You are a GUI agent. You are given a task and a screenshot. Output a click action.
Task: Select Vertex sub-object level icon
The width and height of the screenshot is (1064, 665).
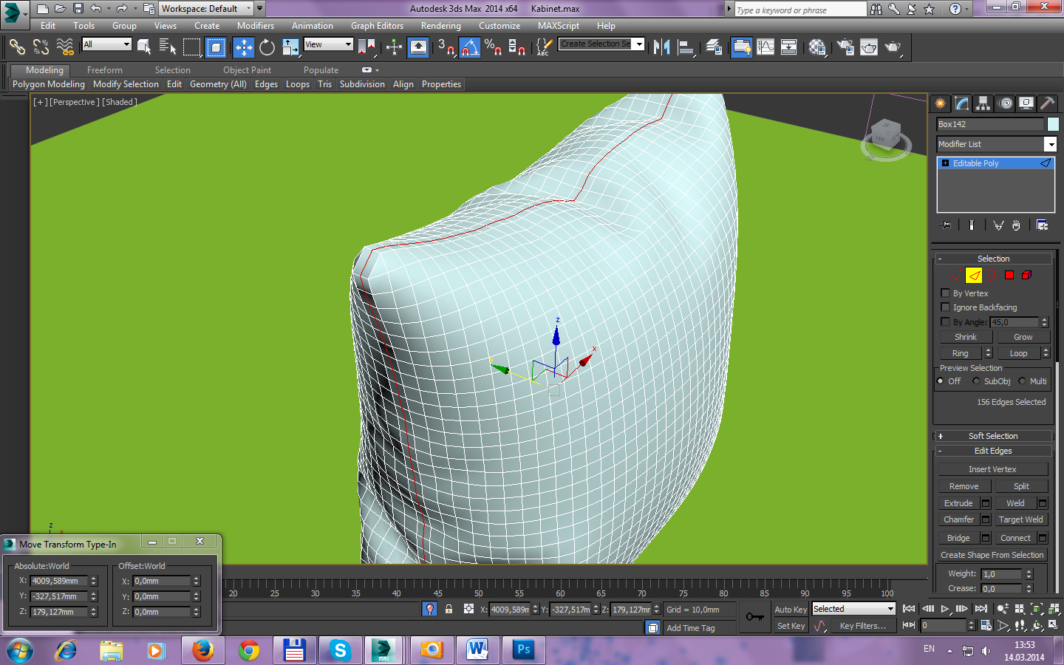point(956,276)
